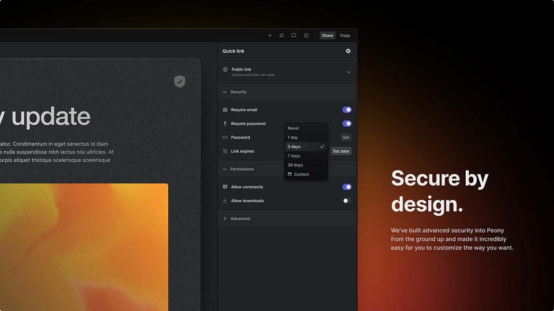Click the shield check badge on the document
This screenshot has height=311, width=554.
(180, 81)
